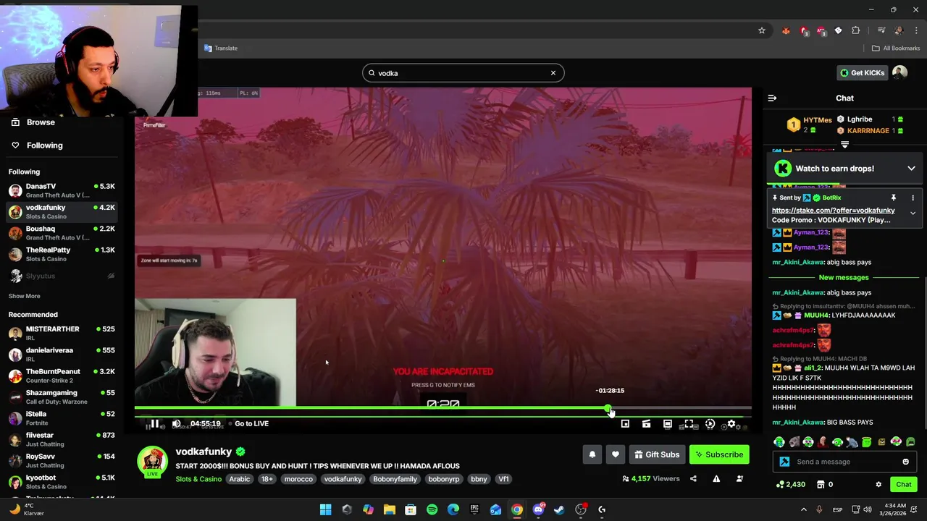This screenshot has height=521, width=927.
Task: Share the stream via share icon
Action: (693, 478)
